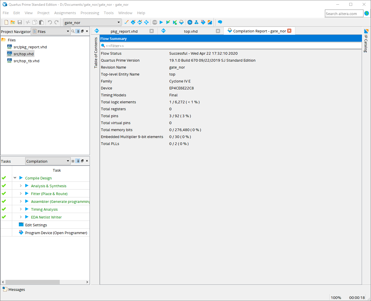Open the Messages panel at the bottom
The image size is (371, 301).
tap(14, 289)
